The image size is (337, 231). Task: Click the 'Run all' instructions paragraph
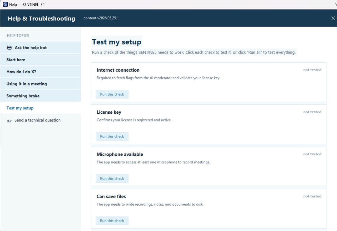click(x=194, y=52)
